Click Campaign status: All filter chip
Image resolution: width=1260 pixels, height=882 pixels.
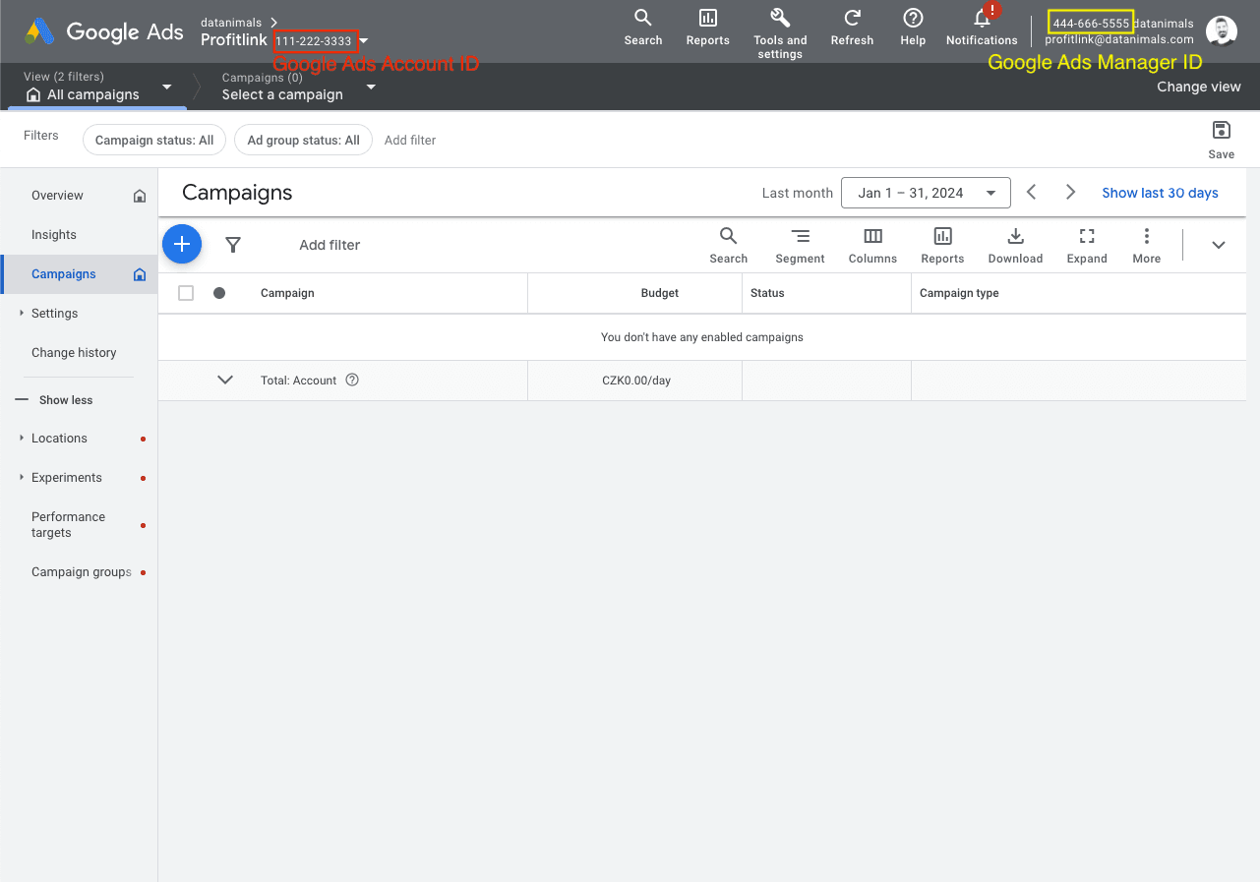coord(154,140)
